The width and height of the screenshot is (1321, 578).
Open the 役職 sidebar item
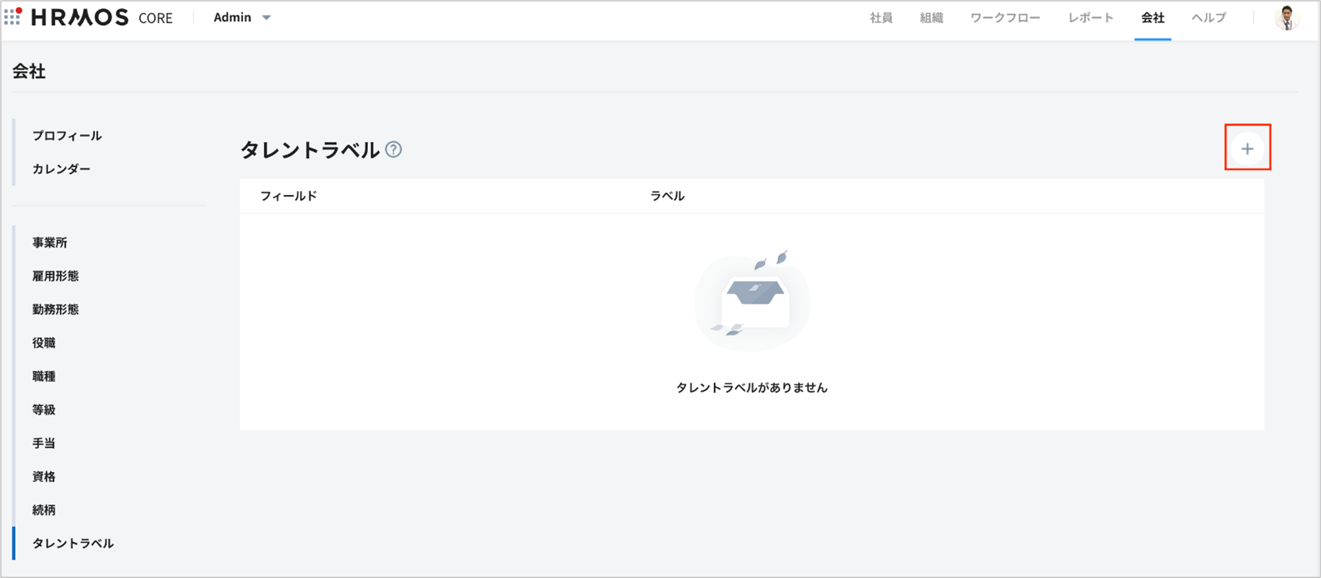pos(44,343)
